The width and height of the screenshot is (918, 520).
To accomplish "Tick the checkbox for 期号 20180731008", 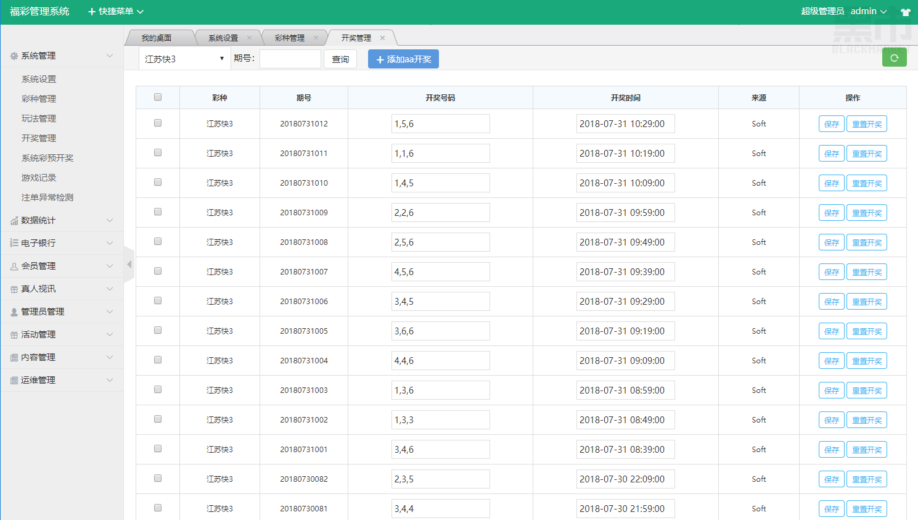I will coord(158,241).
